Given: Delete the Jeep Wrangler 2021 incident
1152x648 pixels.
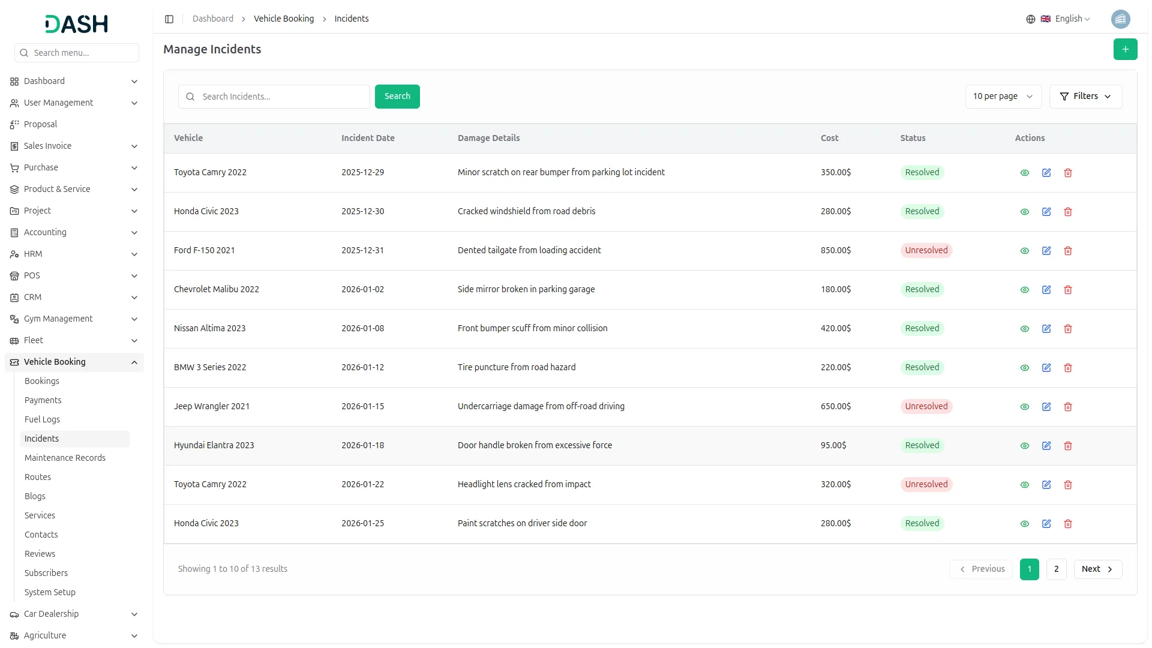Looking at the screenshot, I should point(1067,407).
